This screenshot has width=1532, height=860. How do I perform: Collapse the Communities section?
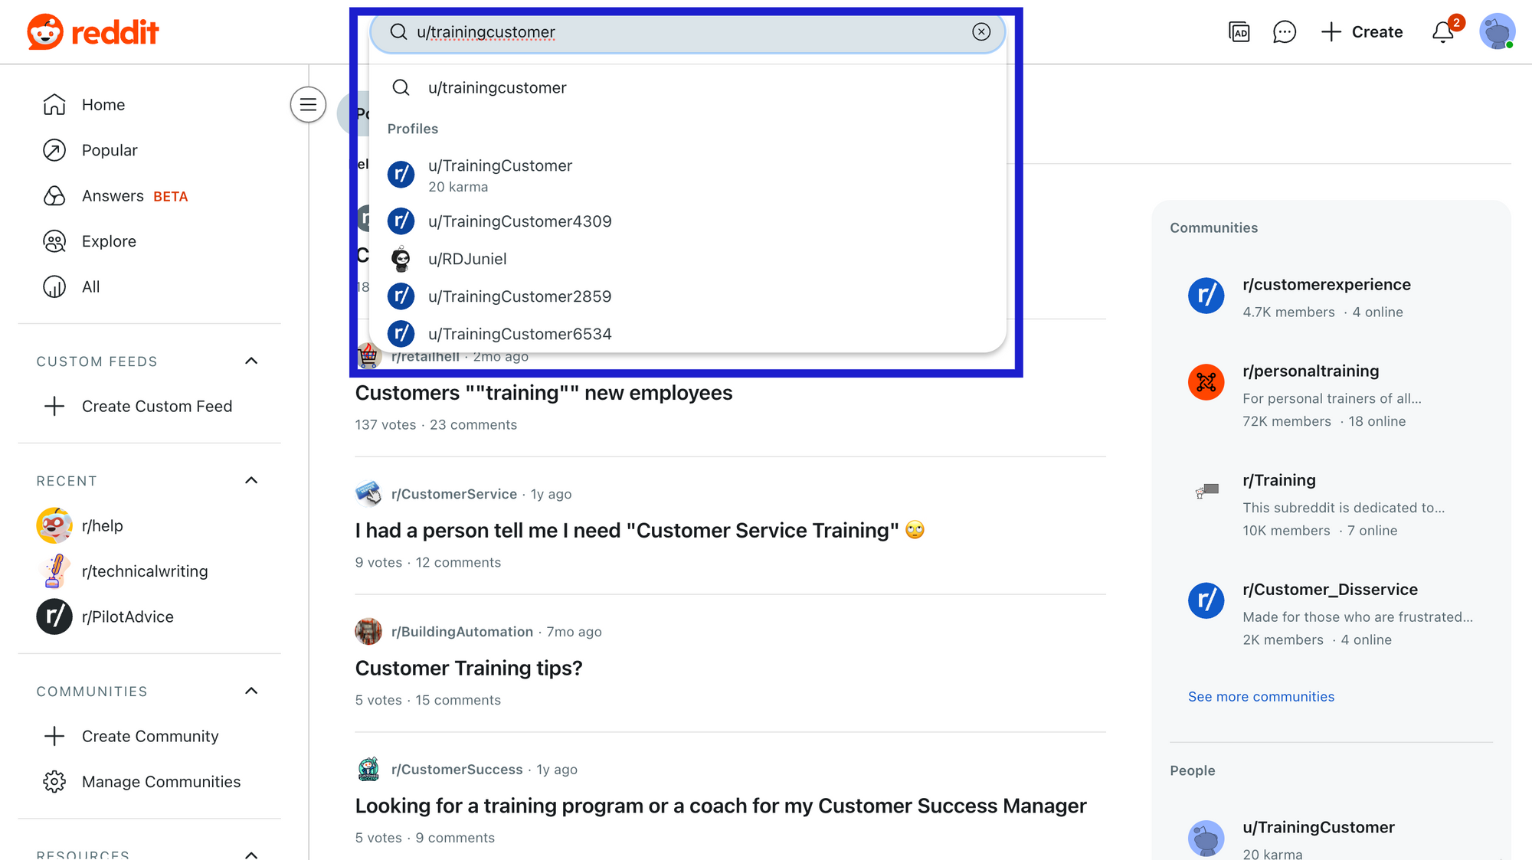pos(251,691)
